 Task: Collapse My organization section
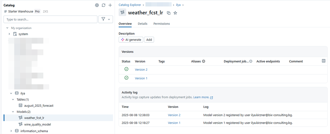click(7, 28)
